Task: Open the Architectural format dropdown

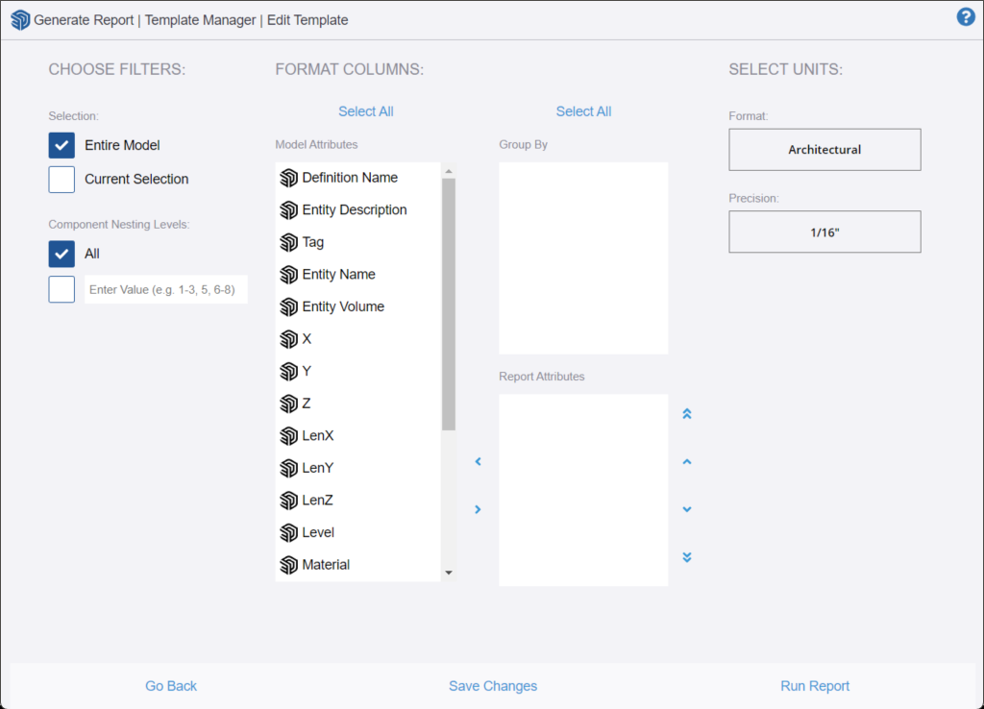Action: click(824, 150)
